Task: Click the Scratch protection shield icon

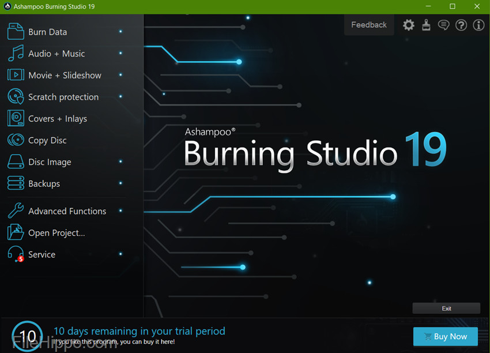Action: (x=15, y=97)
